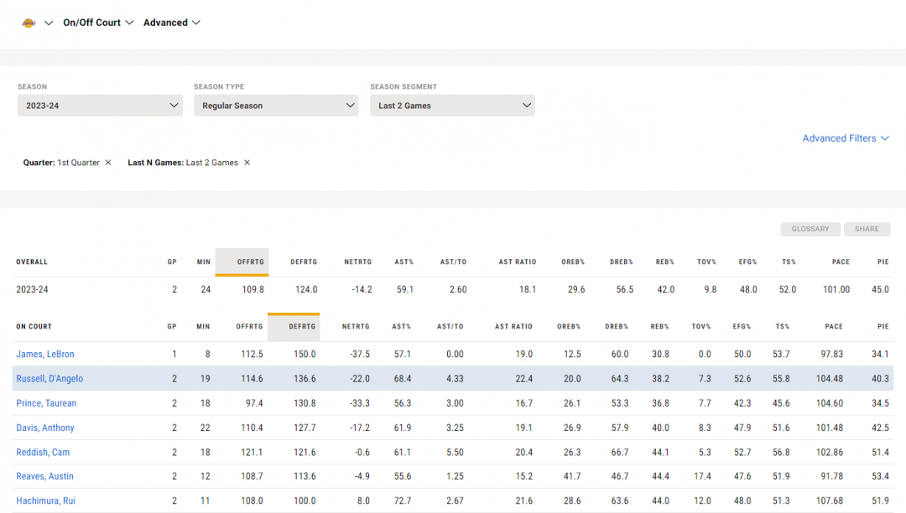Viewport: 906px width, 513px height.
Task: Open the Advanced stats type dropdown
Action: [172, 23]
